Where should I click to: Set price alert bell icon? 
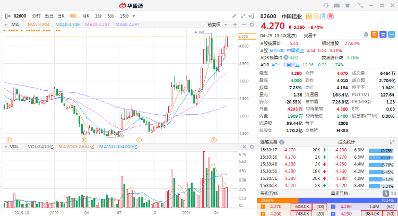[366, 34]
